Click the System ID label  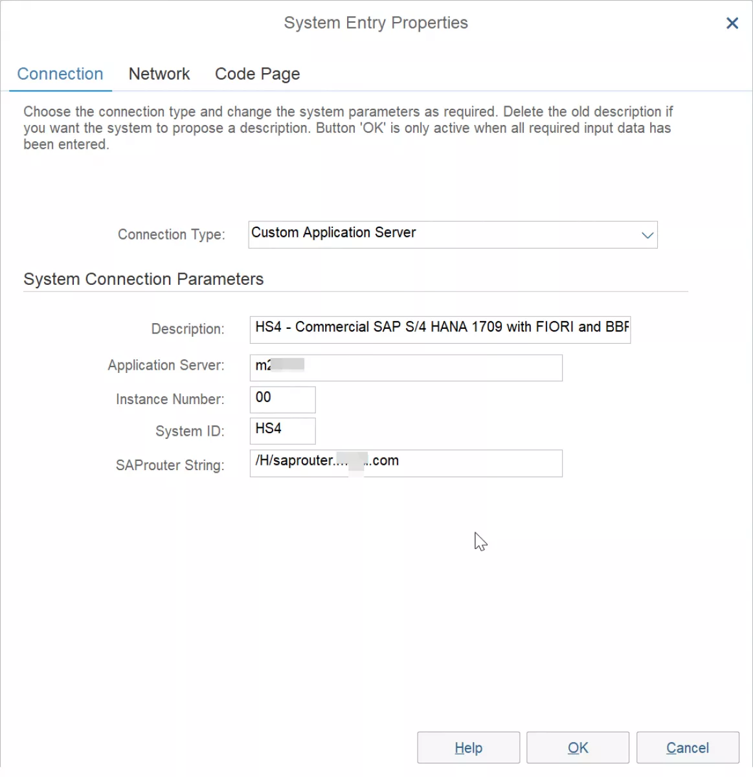[x=190, y=431]
